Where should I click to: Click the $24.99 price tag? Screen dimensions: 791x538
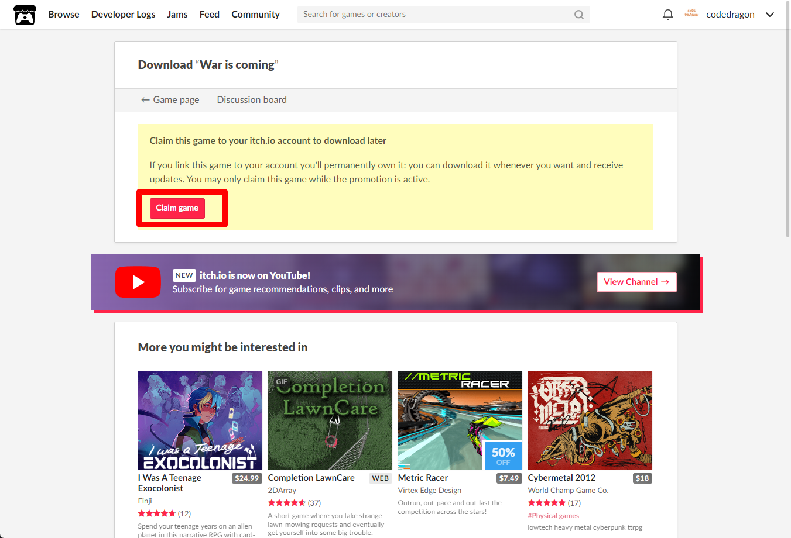(x=246, y=478)
